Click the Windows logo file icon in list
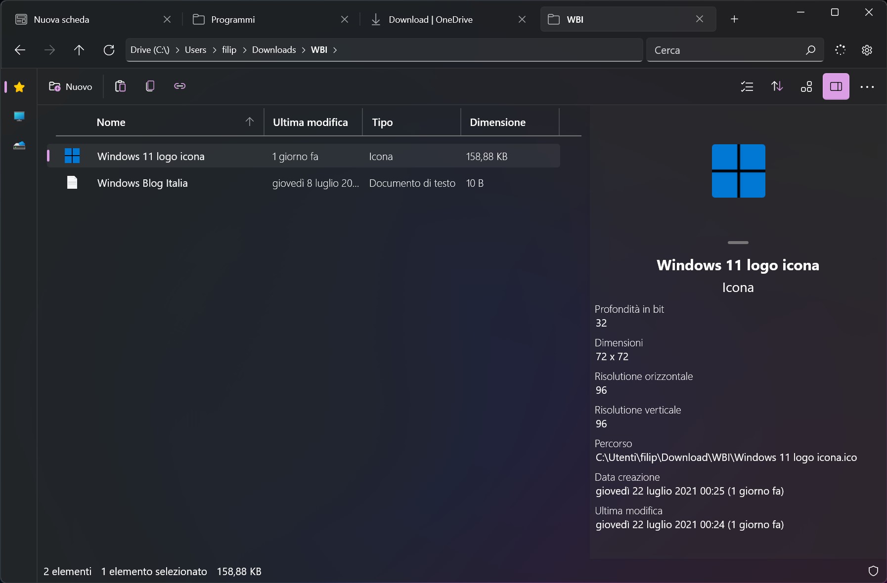 72,156
